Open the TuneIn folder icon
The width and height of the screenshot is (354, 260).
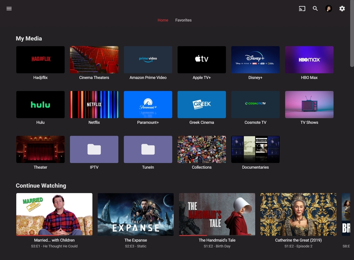(148, 149)
